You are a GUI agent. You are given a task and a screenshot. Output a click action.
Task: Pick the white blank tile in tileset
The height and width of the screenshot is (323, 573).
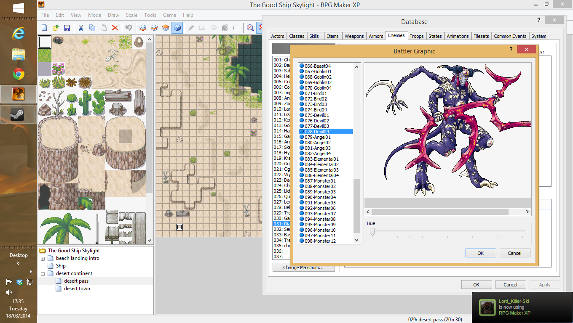[x=45, y=42]
